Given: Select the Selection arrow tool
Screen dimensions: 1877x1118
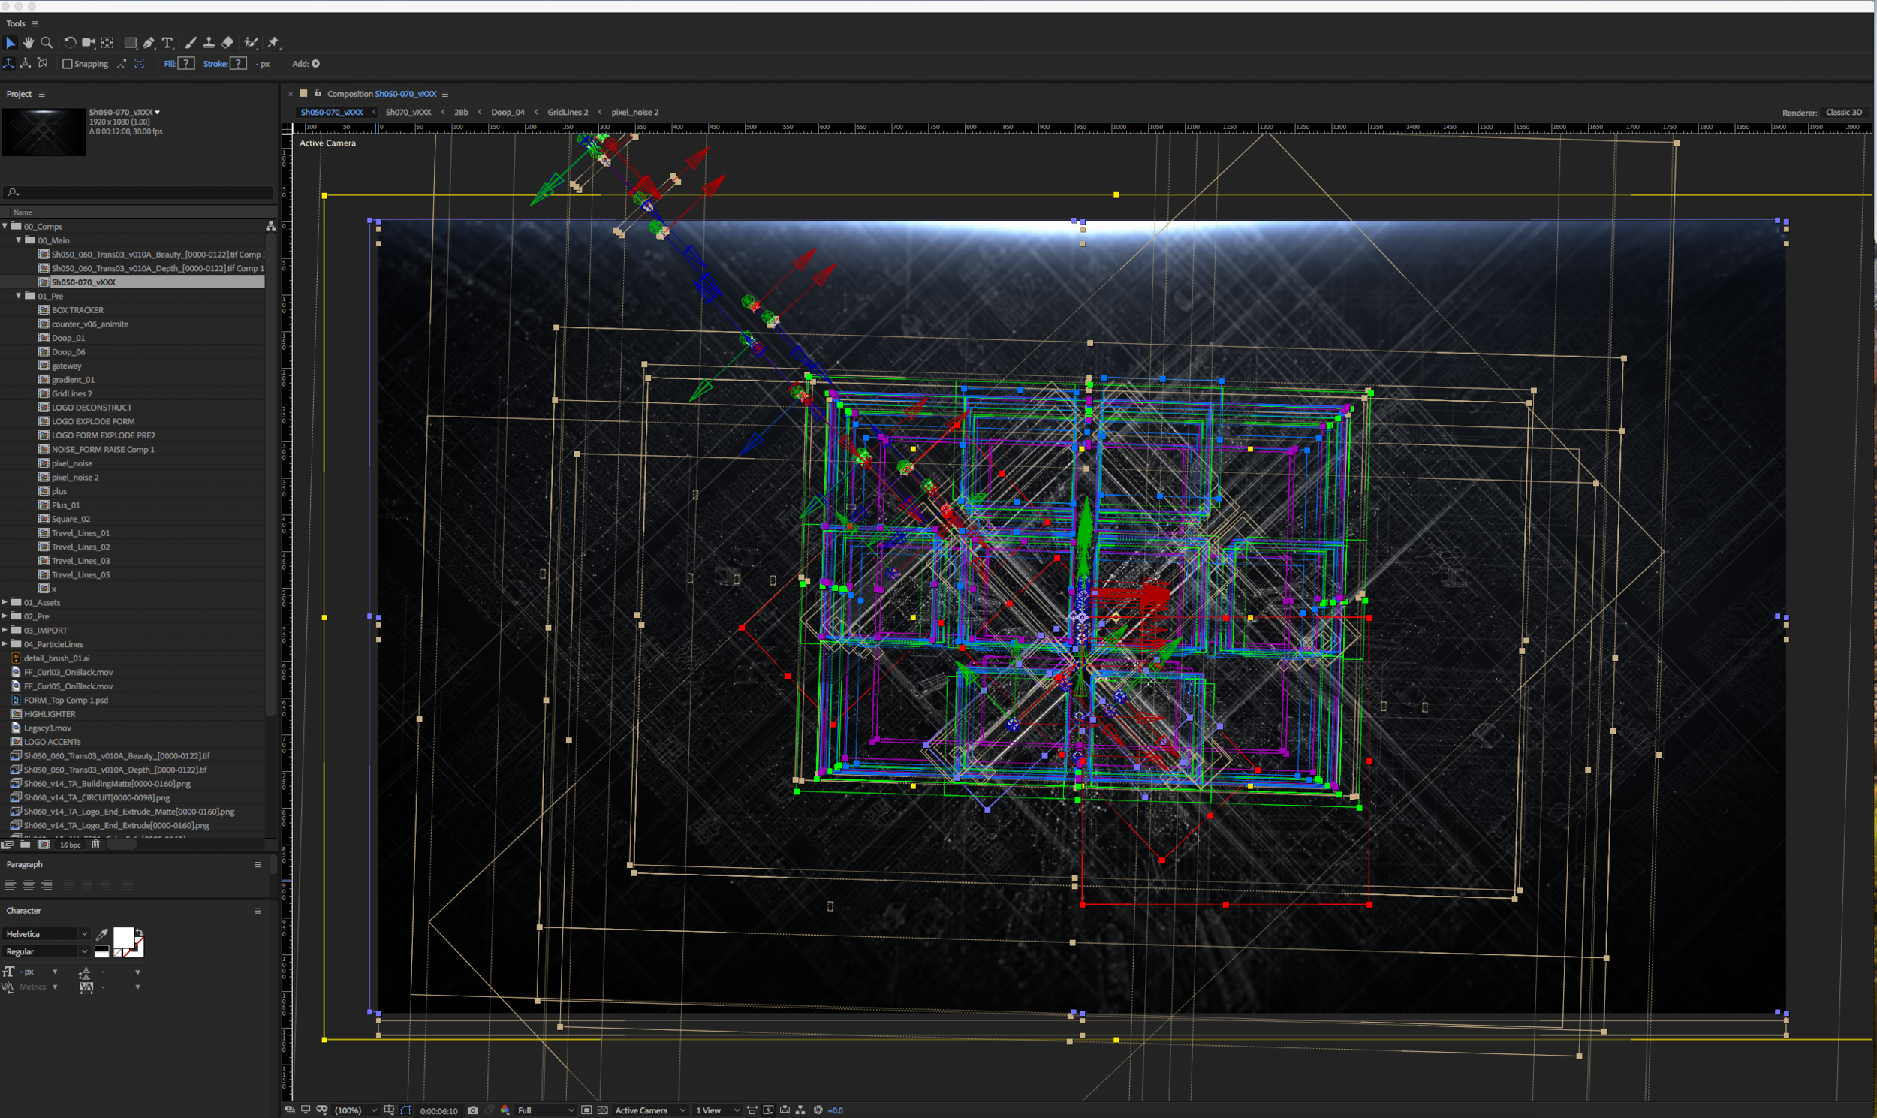Looking at the screenshot, I should (11, 43).
